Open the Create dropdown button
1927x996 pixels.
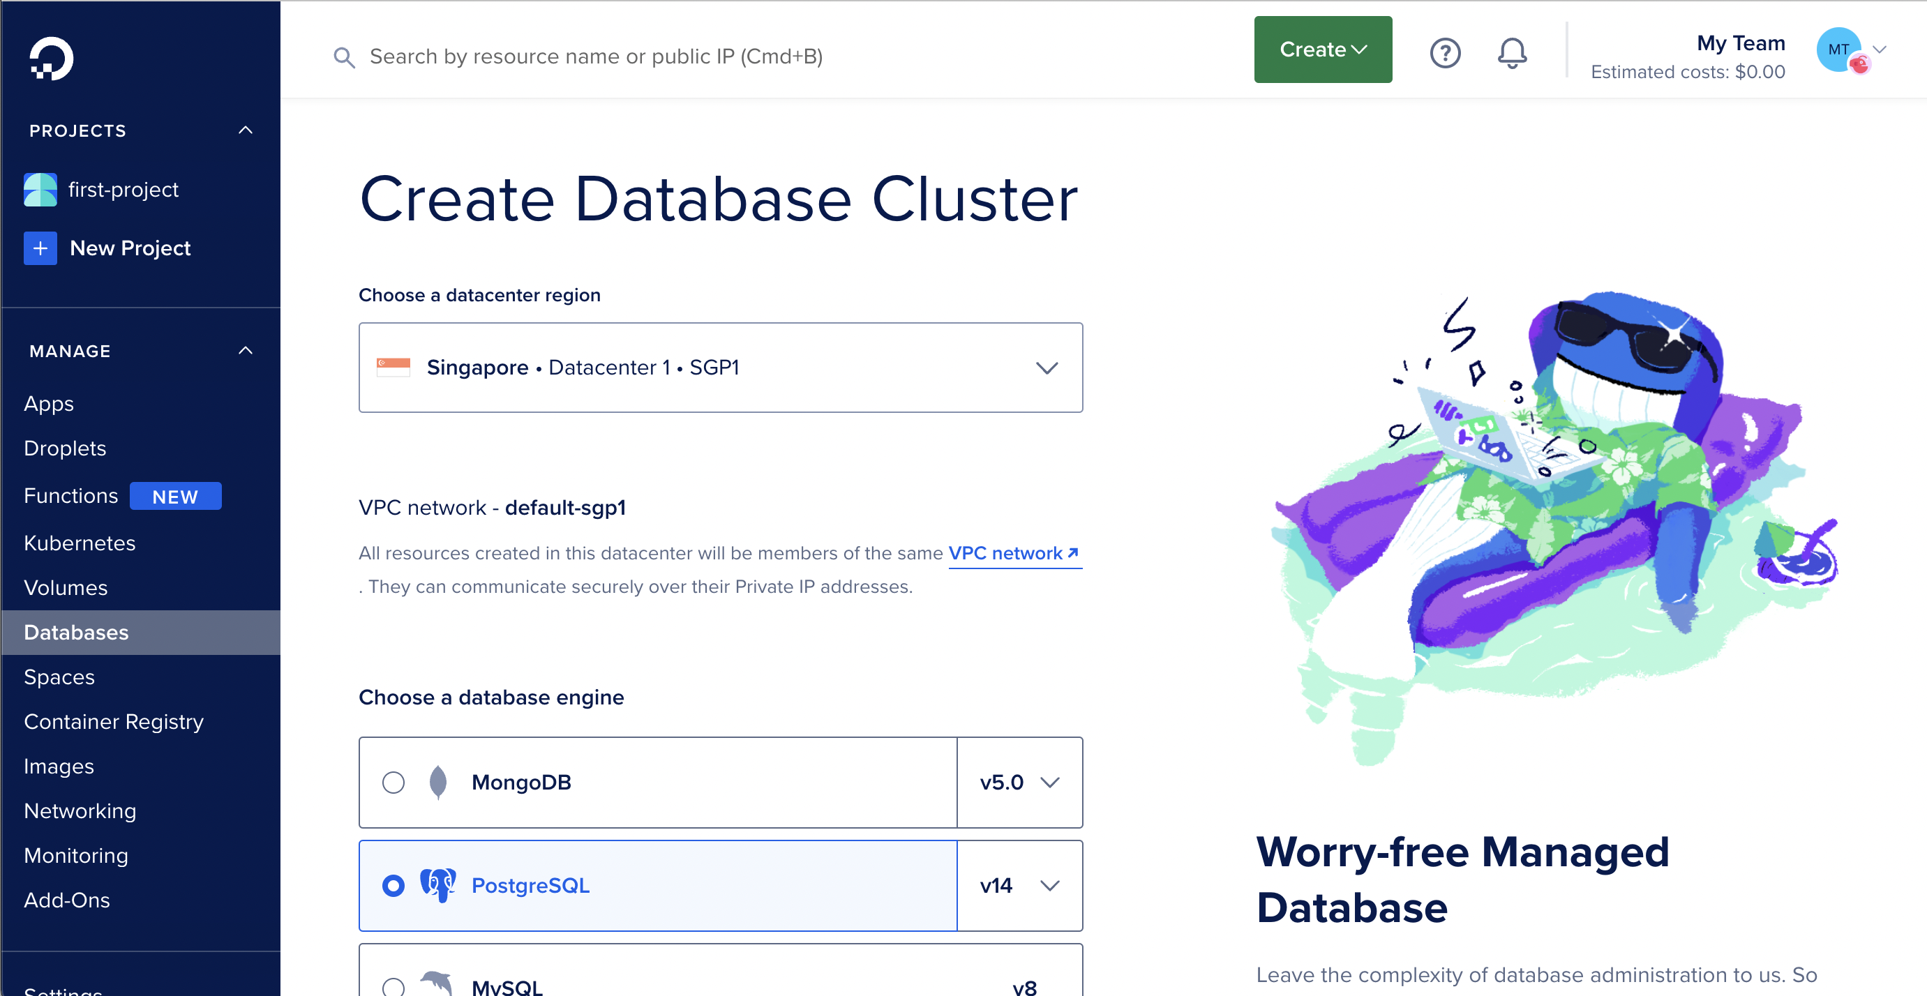1323,50
